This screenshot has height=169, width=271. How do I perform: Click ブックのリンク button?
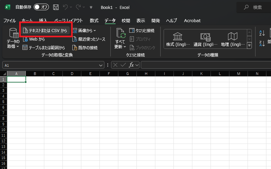coord(142,48)
